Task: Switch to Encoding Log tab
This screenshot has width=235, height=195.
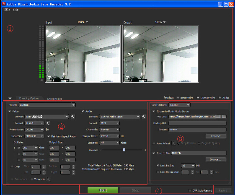Action: tap(54, 99)
